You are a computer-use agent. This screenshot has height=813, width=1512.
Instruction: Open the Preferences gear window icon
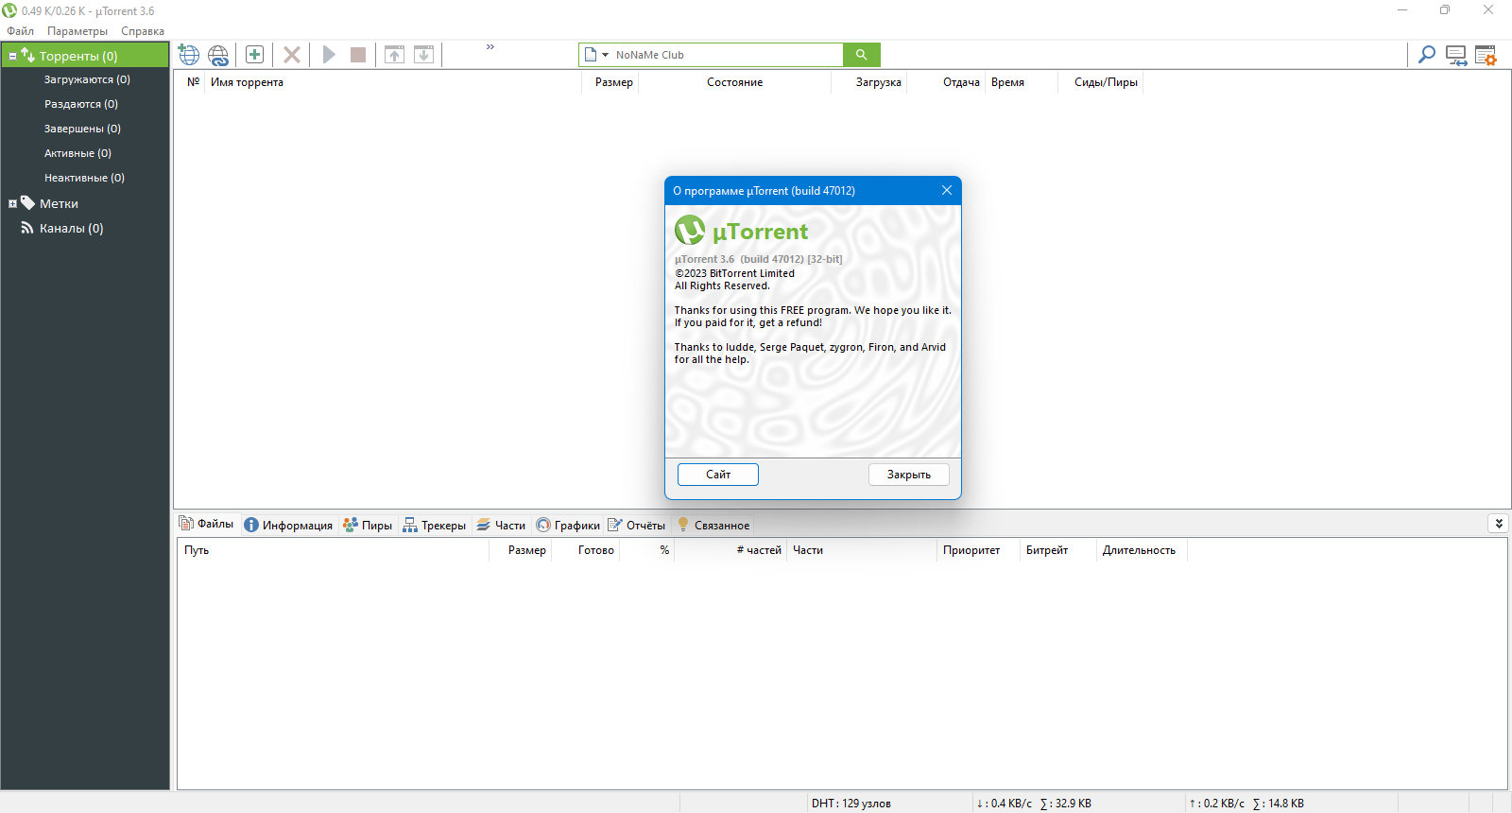(1486, 56)
